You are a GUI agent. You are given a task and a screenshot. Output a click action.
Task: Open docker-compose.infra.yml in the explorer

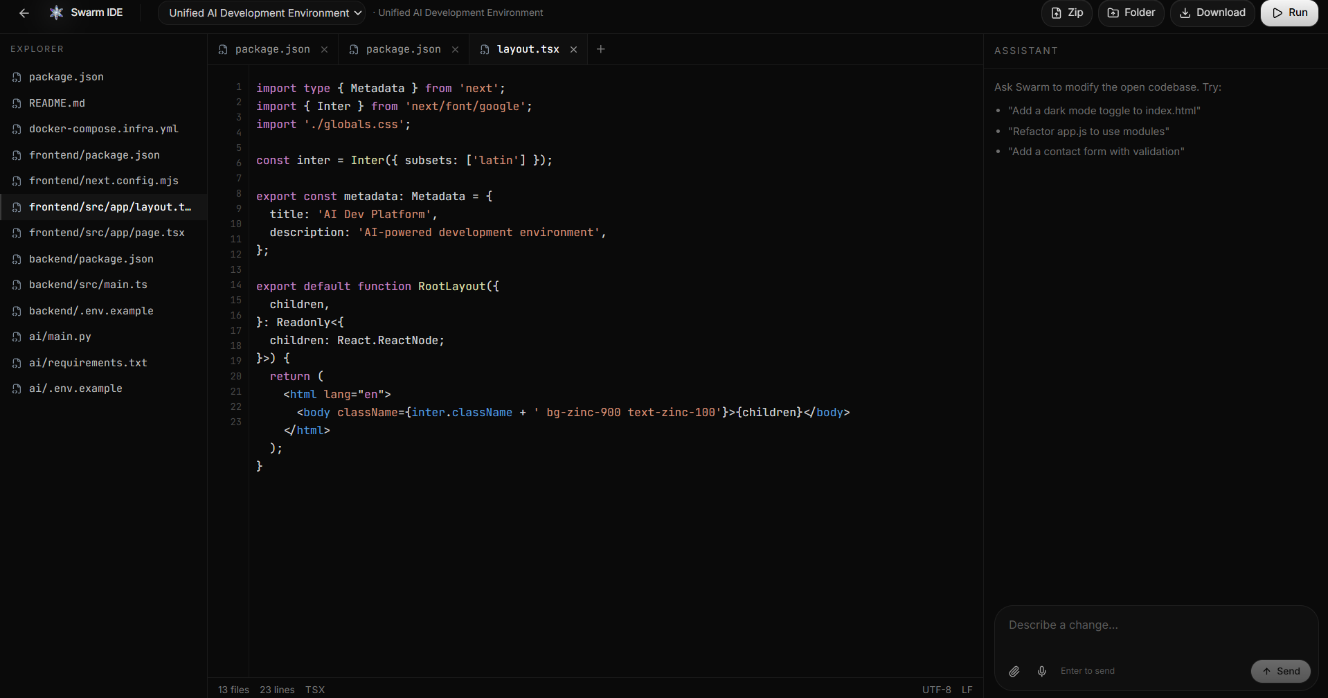pyautogui.click(x=104, y=129)
